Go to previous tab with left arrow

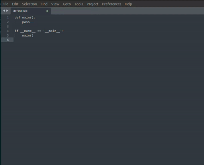4,11
